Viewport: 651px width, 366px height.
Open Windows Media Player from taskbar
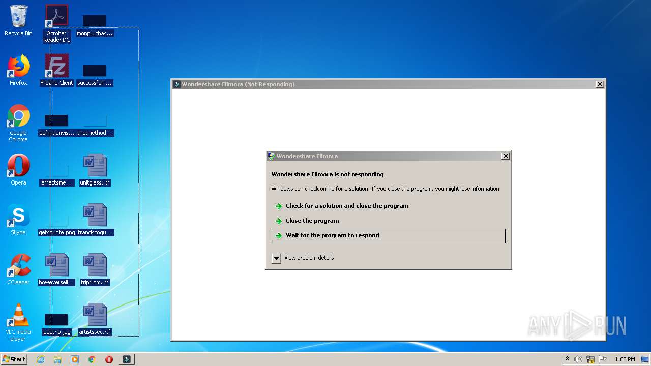pos(75,359)
